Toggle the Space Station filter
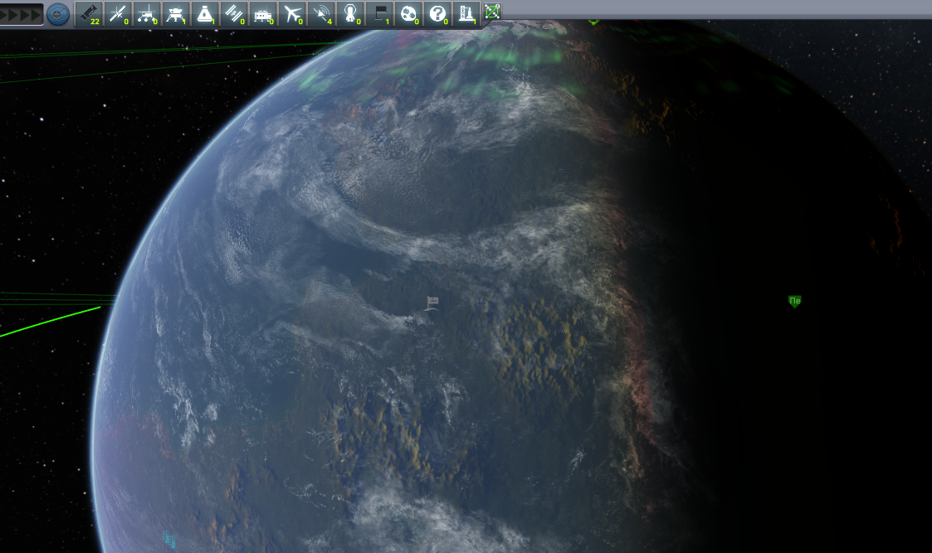932x553 pixels. [233, 13]
